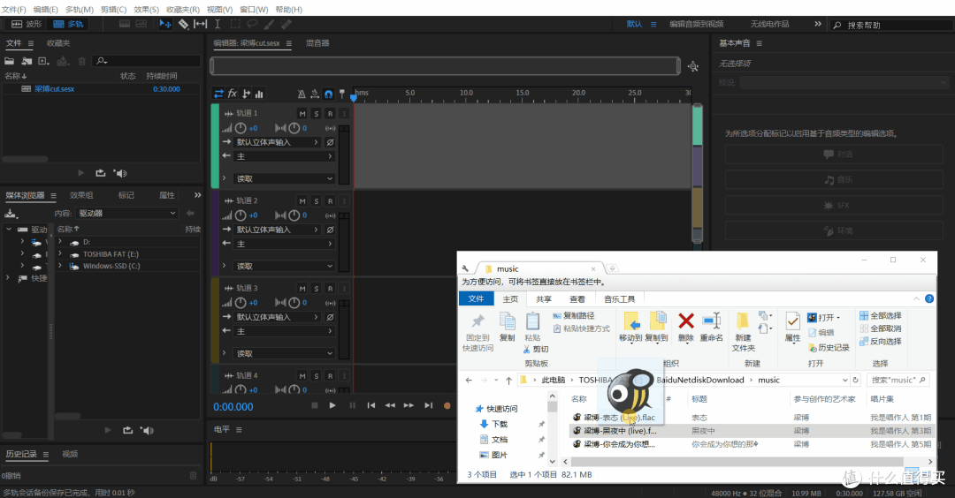
Task: Show the track EQ view
Action: (x=259, y=94)
